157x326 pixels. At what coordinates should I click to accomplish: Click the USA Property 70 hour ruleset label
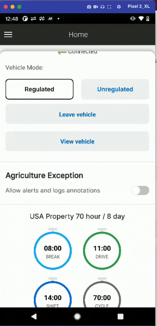(77, 216)
